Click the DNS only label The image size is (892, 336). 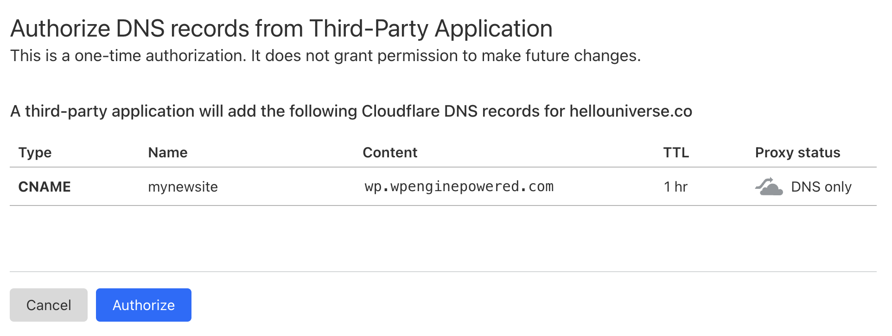(821, 187)
